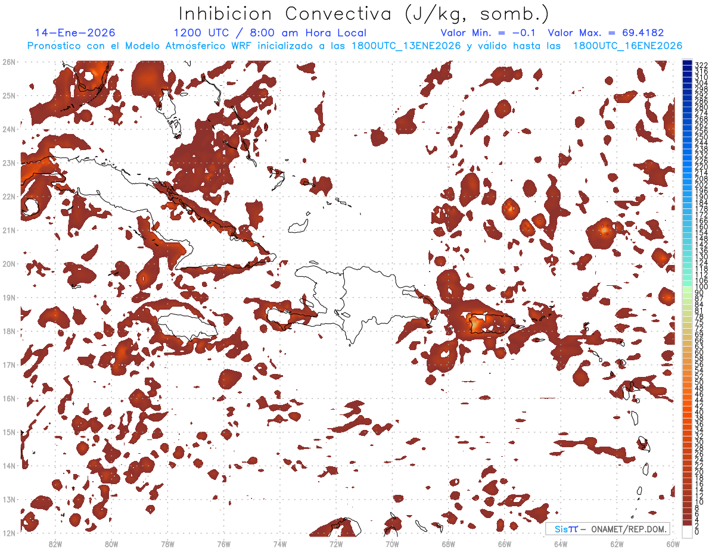Click the "1200 UTC / 8:00 am Hora Local" time label
Screen dimensions: 715x552
[270, 33]
